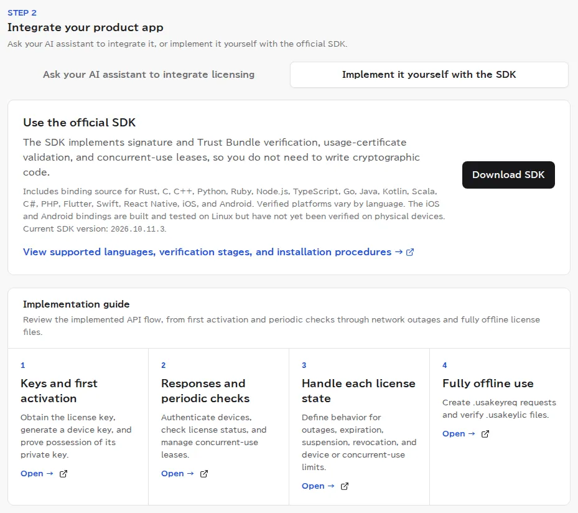This screenshot has height=513, width=578.
Task: Click the 'STEP 2' label
Action: point(22,13)
